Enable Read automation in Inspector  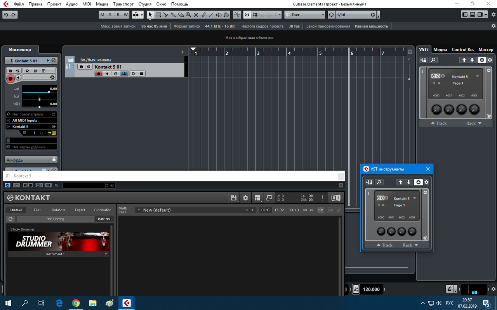point(28,71)
